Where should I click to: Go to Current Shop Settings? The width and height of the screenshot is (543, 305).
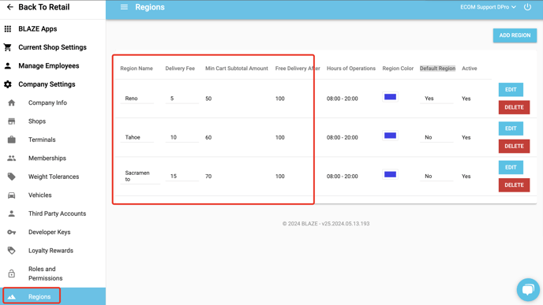pyautogui.click(x=53, y=47)
